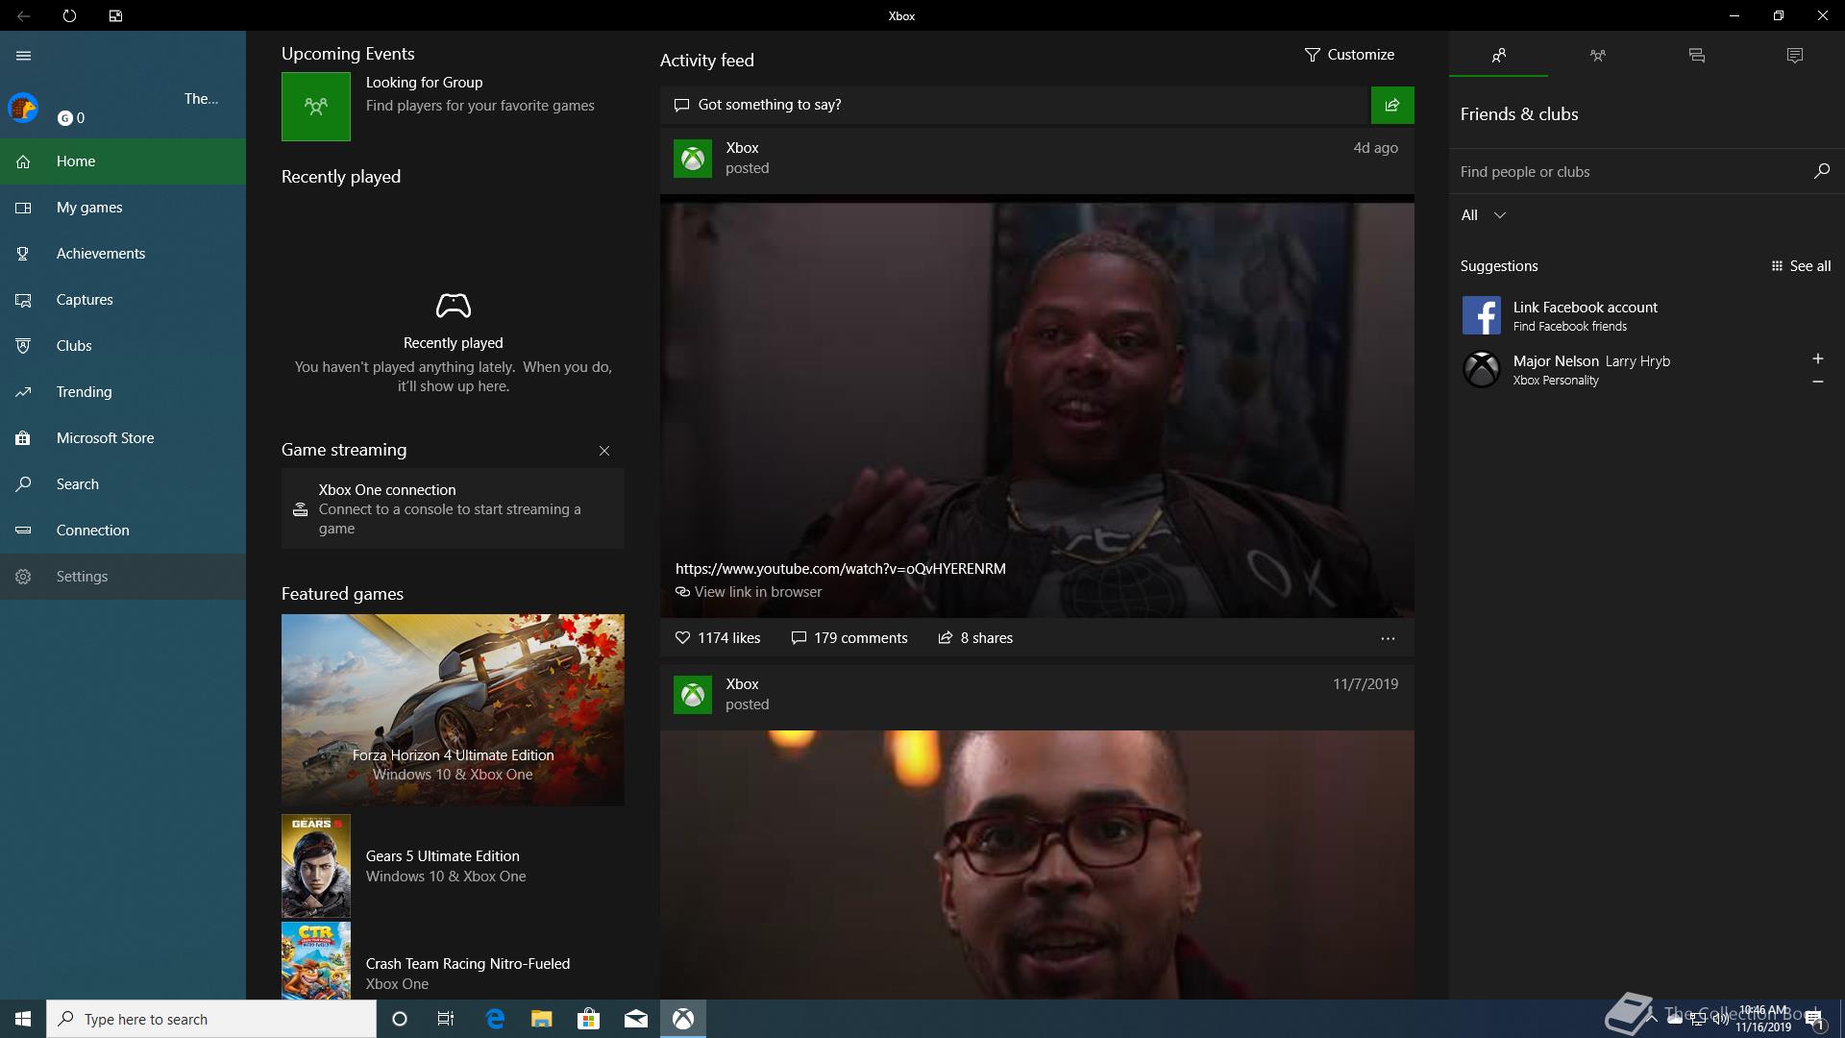Click the green share post button
Viewport: 1845px width, 1038px height.
[x=1392, y=105]
